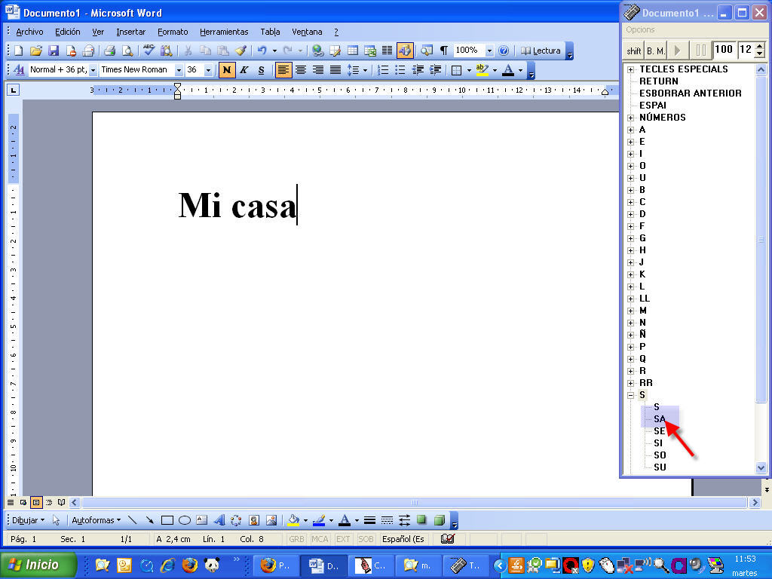This screenshot has height=579, width=772.
Task: Toggle justified text alignment
Action: point(335,70)
